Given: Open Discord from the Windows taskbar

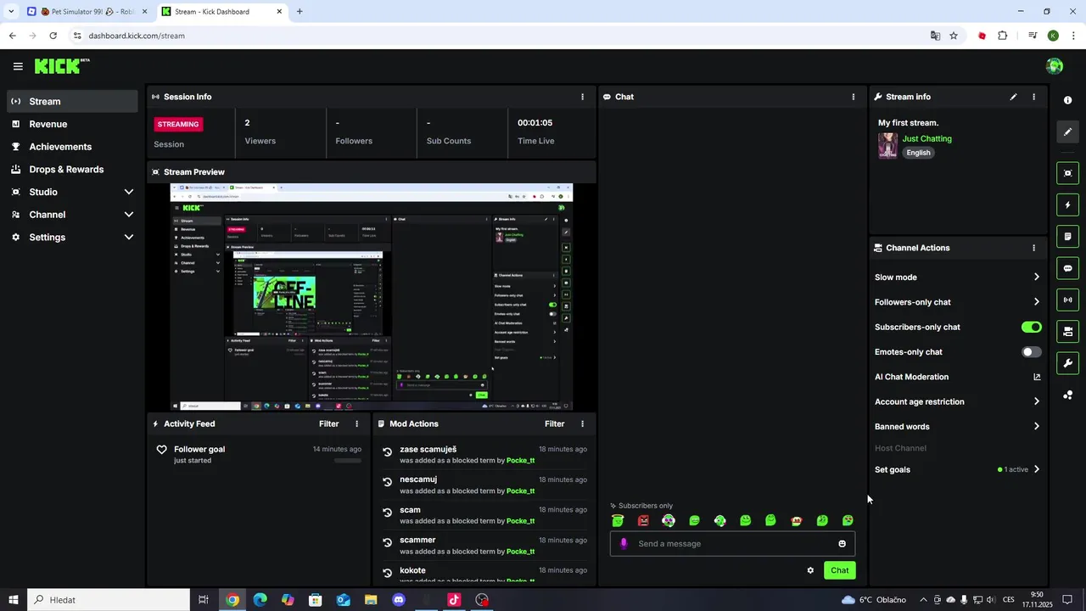Looking at the screenshot, I should [399, 600].
